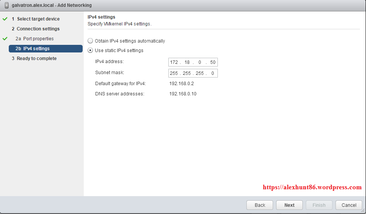Click the resize grip at dialog corner
Screen dimensions: 366x214
[363, 211]
